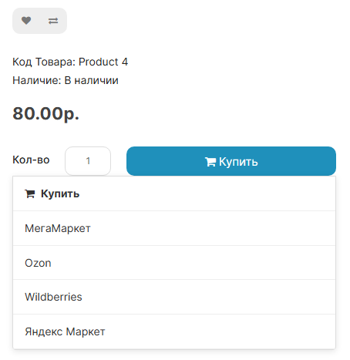The width and height of the screenshot is (350, 360).
Task: Choose МегаМаркет from marketplace list
Action: click(x=174, y=228)
